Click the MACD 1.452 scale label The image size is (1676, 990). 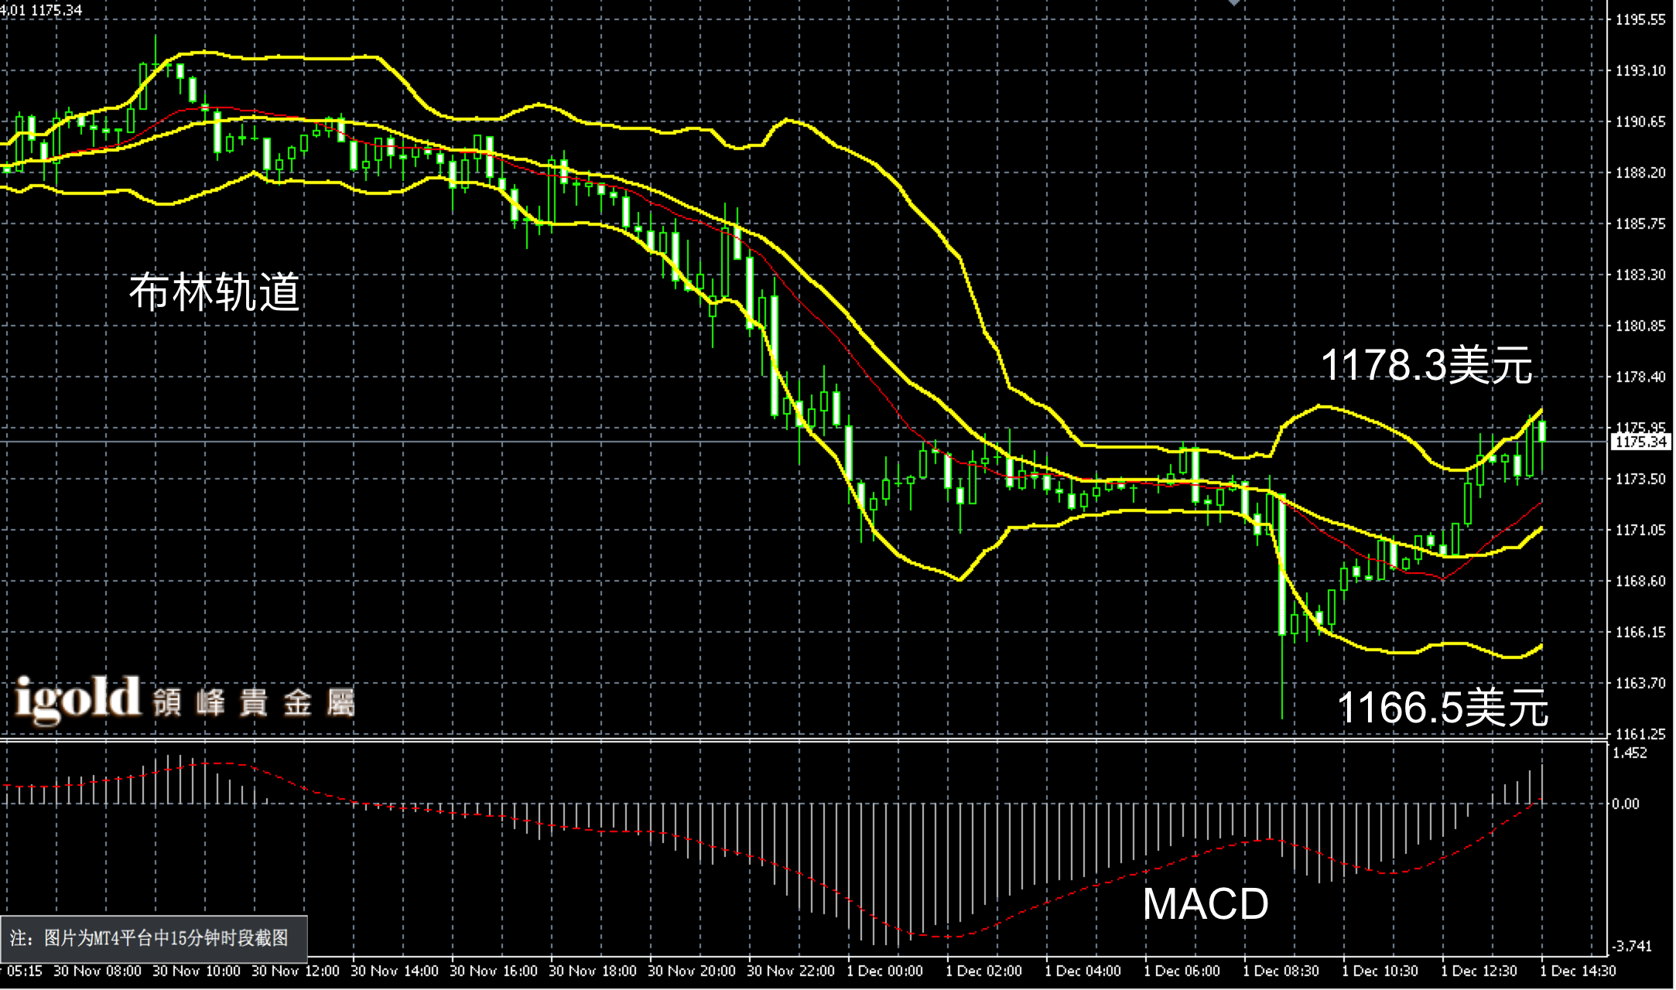1630,753
